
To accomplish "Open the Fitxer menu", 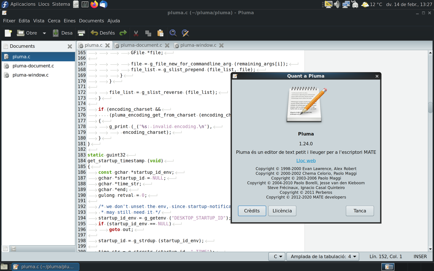I will (9, 21).
